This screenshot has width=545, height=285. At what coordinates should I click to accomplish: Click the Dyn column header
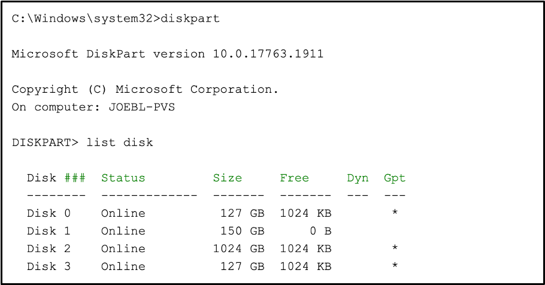click(358, 178)
